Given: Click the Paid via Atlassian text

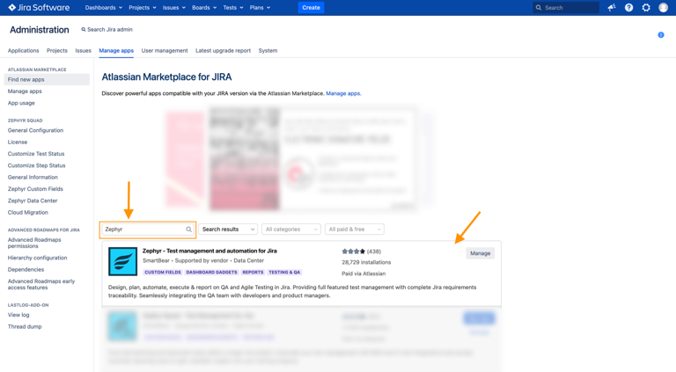Looking at the screenshot, I should (x=364, y=274).
